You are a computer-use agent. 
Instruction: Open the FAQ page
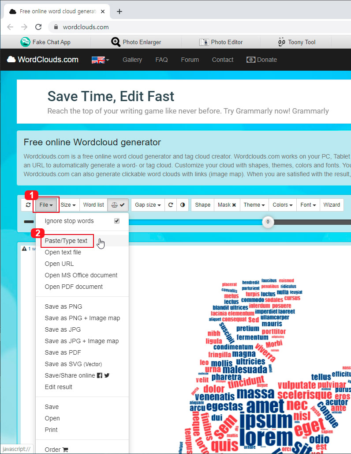click(x=162, y=60)
